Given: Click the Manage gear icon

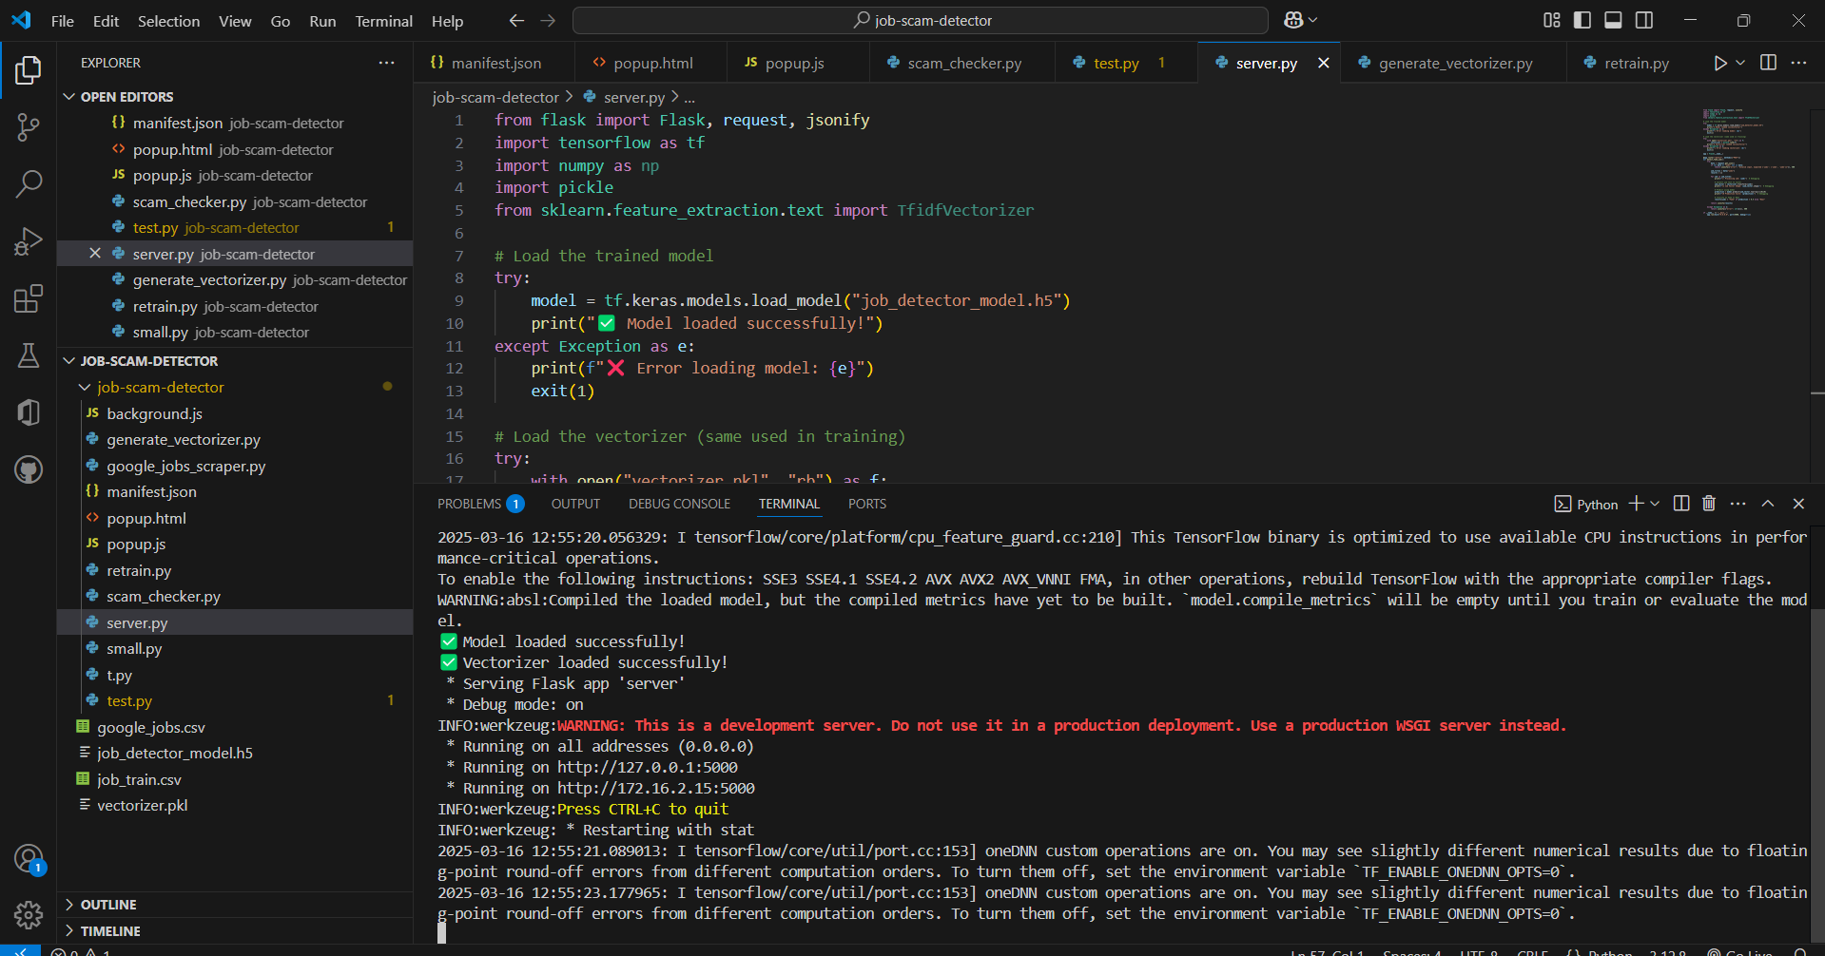Looking at the screenshot, I should click(x=29, y=914).
